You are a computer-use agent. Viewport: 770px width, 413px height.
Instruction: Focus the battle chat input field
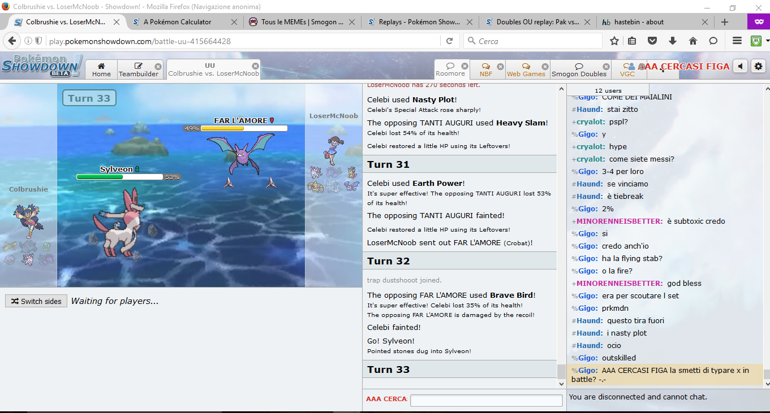pos(487,400)
